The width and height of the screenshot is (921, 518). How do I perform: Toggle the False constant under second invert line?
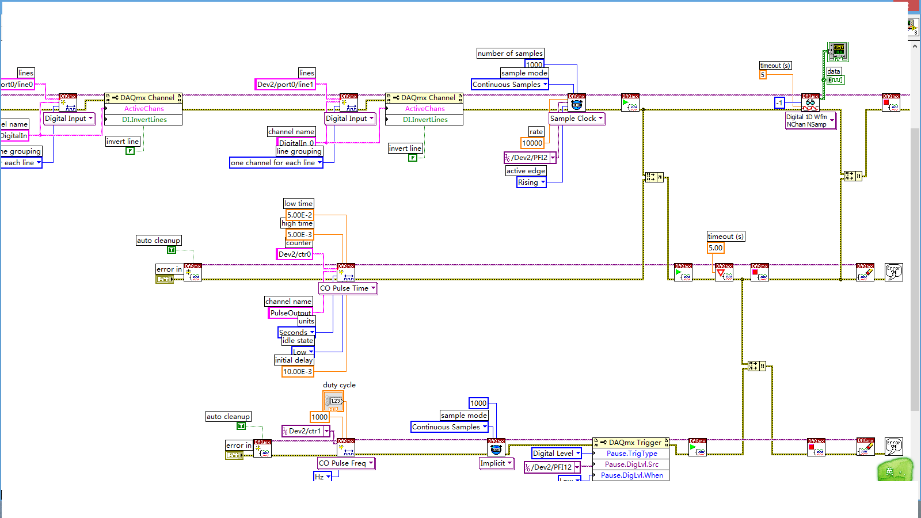pyautogui.click(x=413, y=158)
